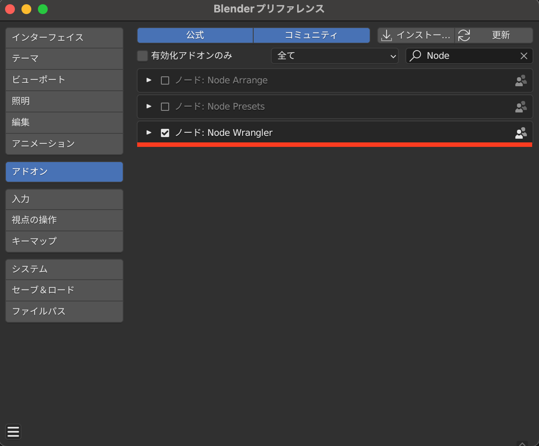Disable the Node Wrangler addon checkbox
The image size is (539, 446).
165,133
